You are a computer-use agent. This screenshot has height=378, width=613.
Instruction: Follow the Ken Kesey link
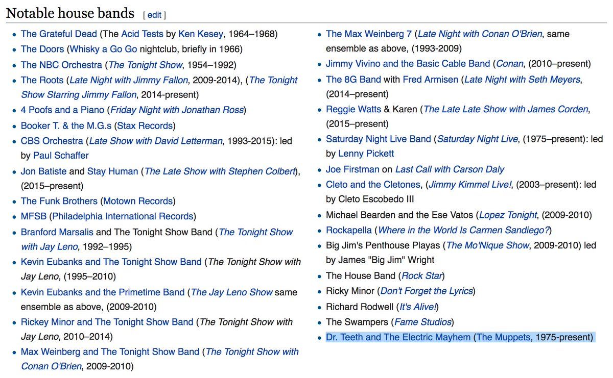(201, 34)
